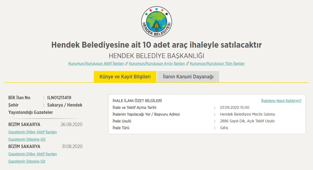Open Gazetenin Sitesine Git under 31.08.2020 entry
The image size is (313, 170).
(x=27, y=161)
